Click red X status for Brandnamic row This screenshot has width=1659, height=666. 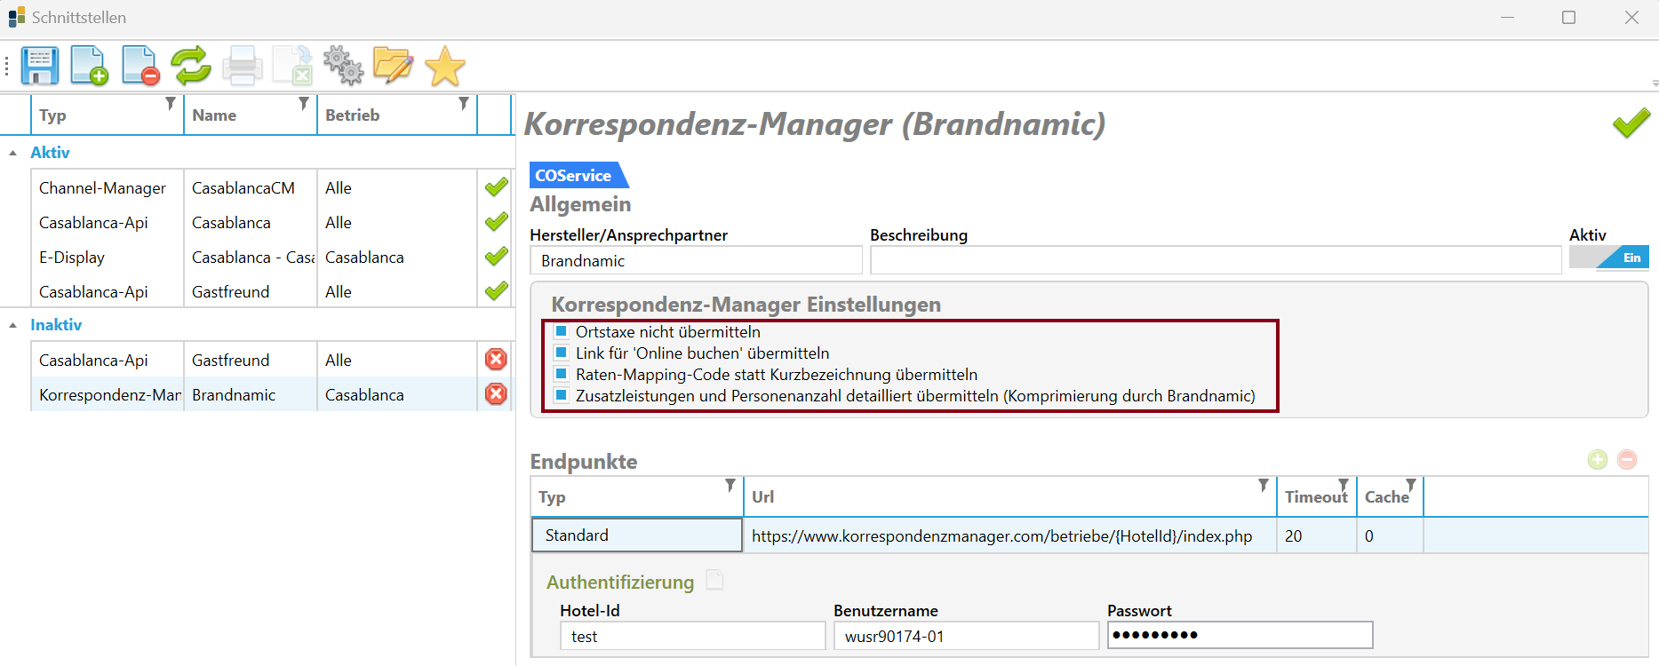click(x=496, y=394)
